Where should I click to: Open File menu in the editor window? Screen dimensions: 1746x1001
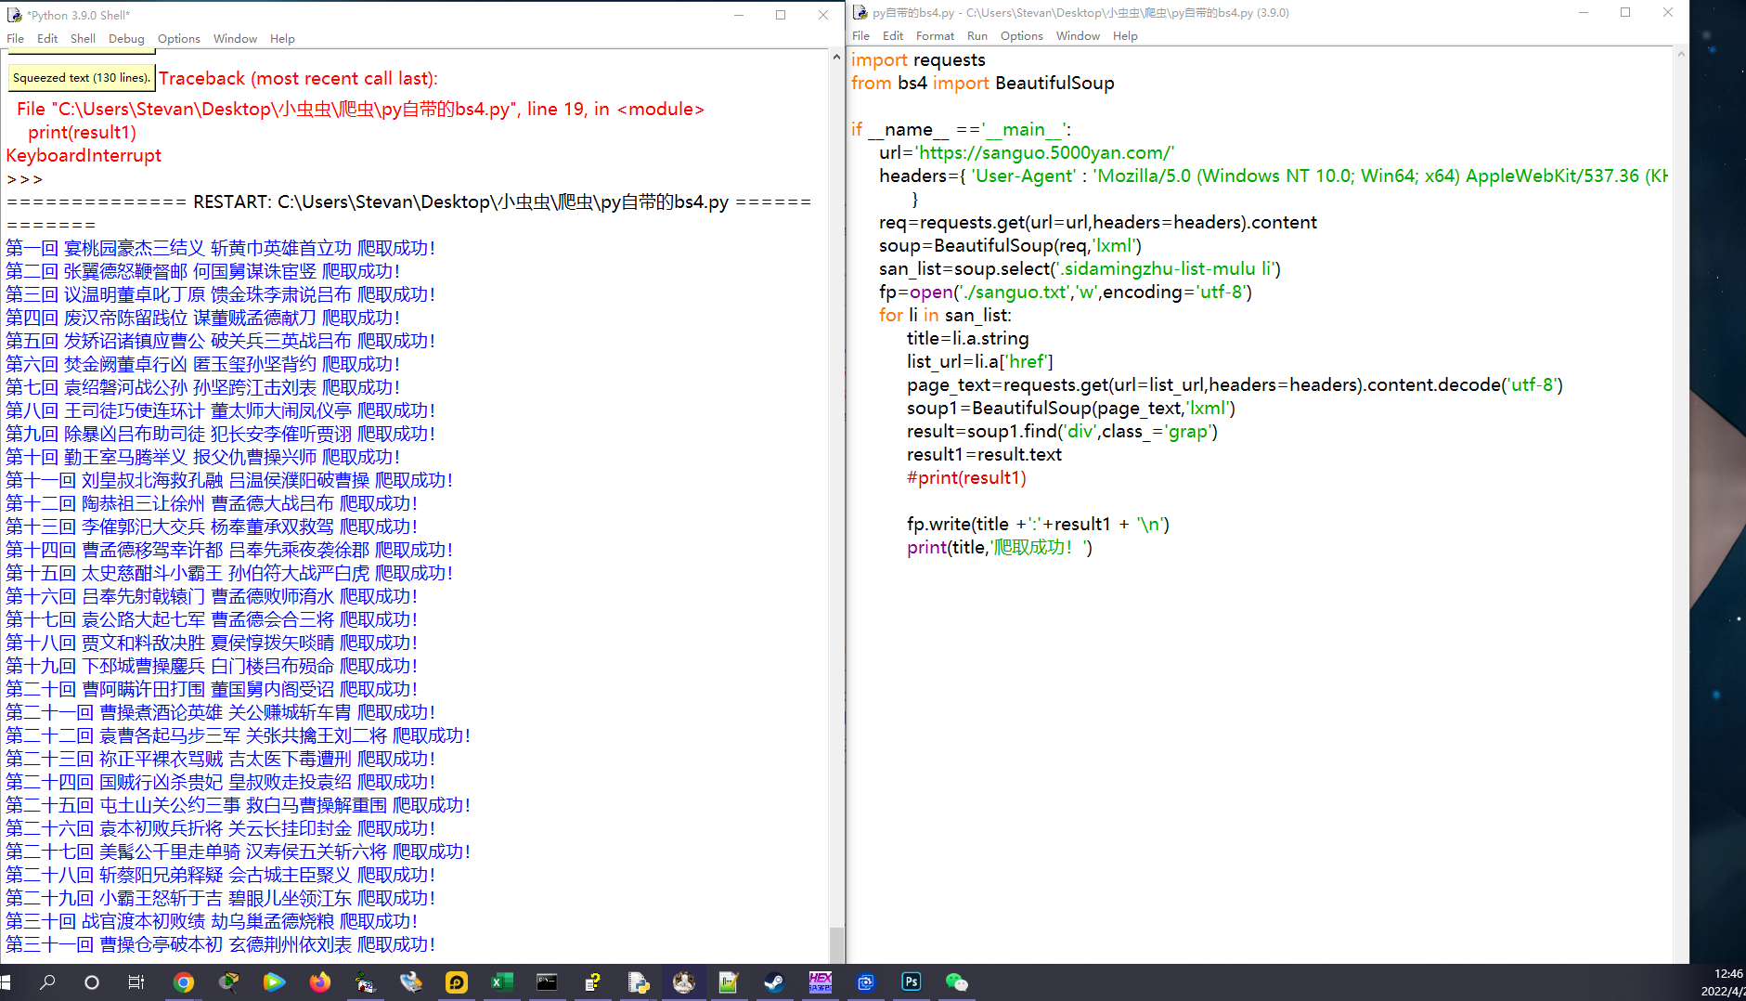pyautogui.click(x=861, y=35)
